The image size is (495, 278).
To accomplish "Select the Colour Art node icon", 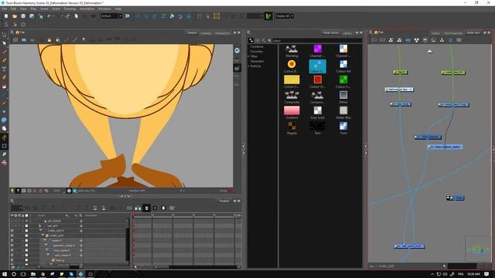I will (343, 64).
